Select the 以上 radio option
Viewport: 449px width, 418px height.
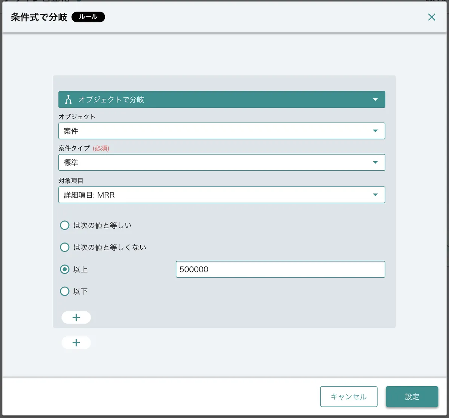[x=65, y=269]
